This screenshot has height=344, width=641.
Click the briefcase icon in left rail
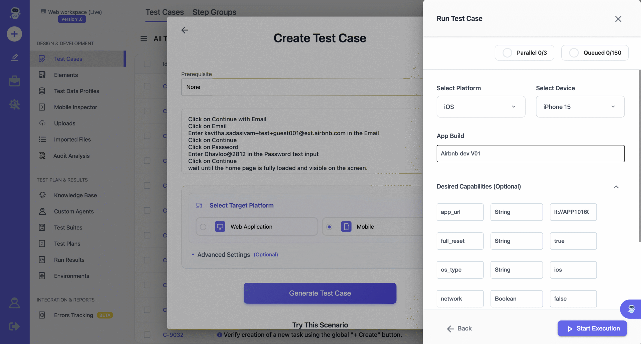14,81
